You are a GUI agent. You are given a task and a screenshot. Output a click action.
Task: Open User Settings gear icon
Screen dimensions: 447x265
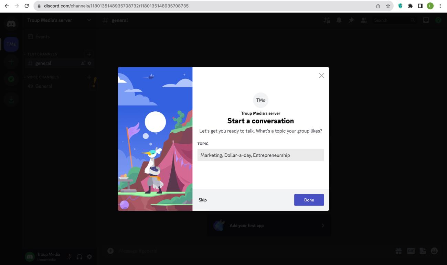(89, 257)
